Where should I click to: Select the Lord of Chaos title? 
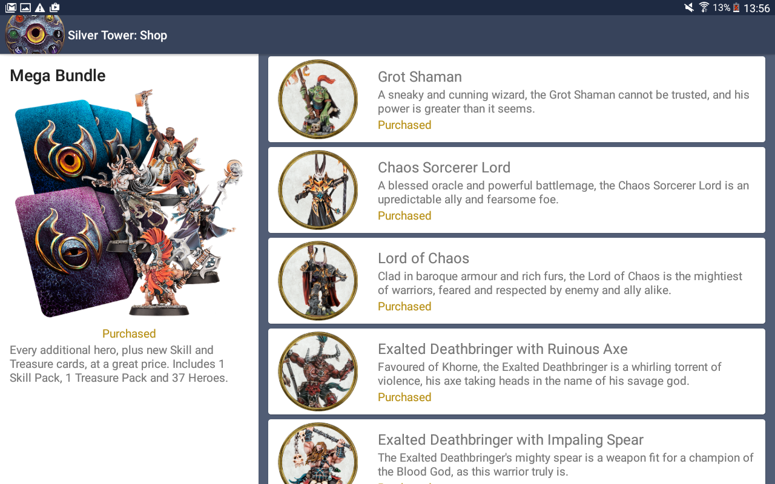tap(423, 258)
